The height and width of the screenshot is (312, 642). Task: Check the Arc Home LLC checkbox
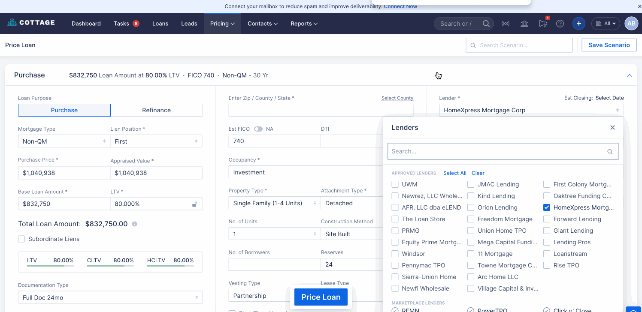[x=471, y=277]
